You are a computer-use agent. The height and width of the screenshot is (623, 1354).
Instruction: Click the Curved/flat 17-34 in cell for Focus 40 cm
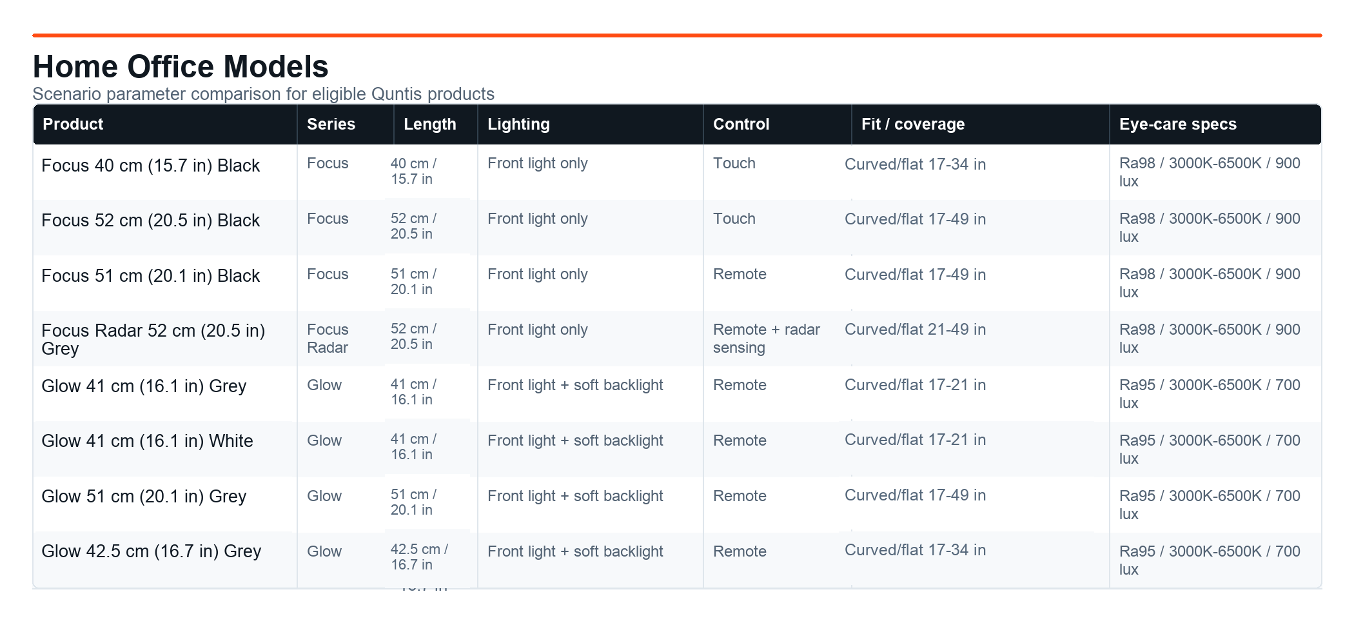pyautogui.click(x=915, y=164)
